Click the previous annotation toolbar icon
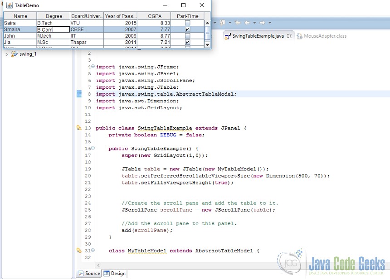This screenshot has width=390, height=280. pyautogui.click(x=222, y=23)
